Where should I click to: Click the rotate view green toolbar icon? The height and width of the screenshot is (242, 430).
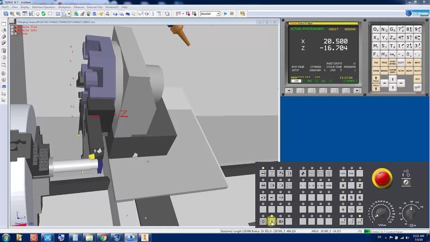pos(44,14)
